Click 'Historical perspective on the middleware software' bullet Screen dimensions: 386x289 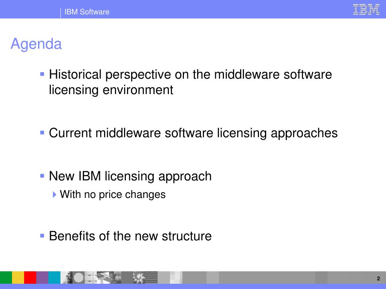pos(190,75)
